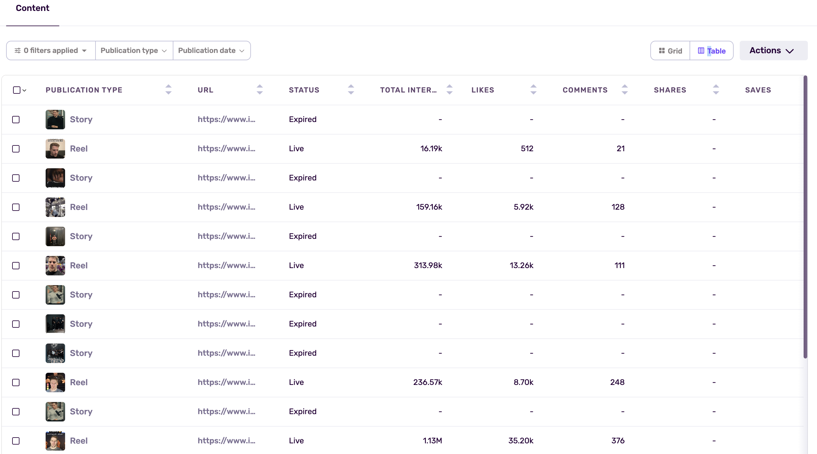Open the Publication type dropdown

click(134, 51)
